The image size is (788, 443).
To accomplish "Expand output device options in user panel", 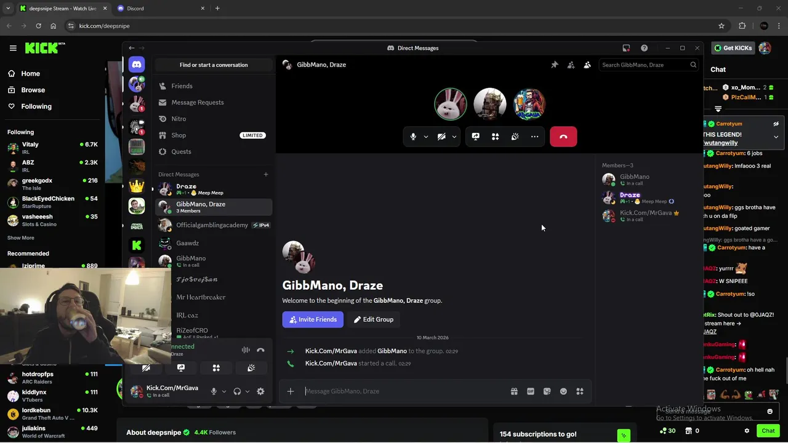I will [x=247, y=391].
